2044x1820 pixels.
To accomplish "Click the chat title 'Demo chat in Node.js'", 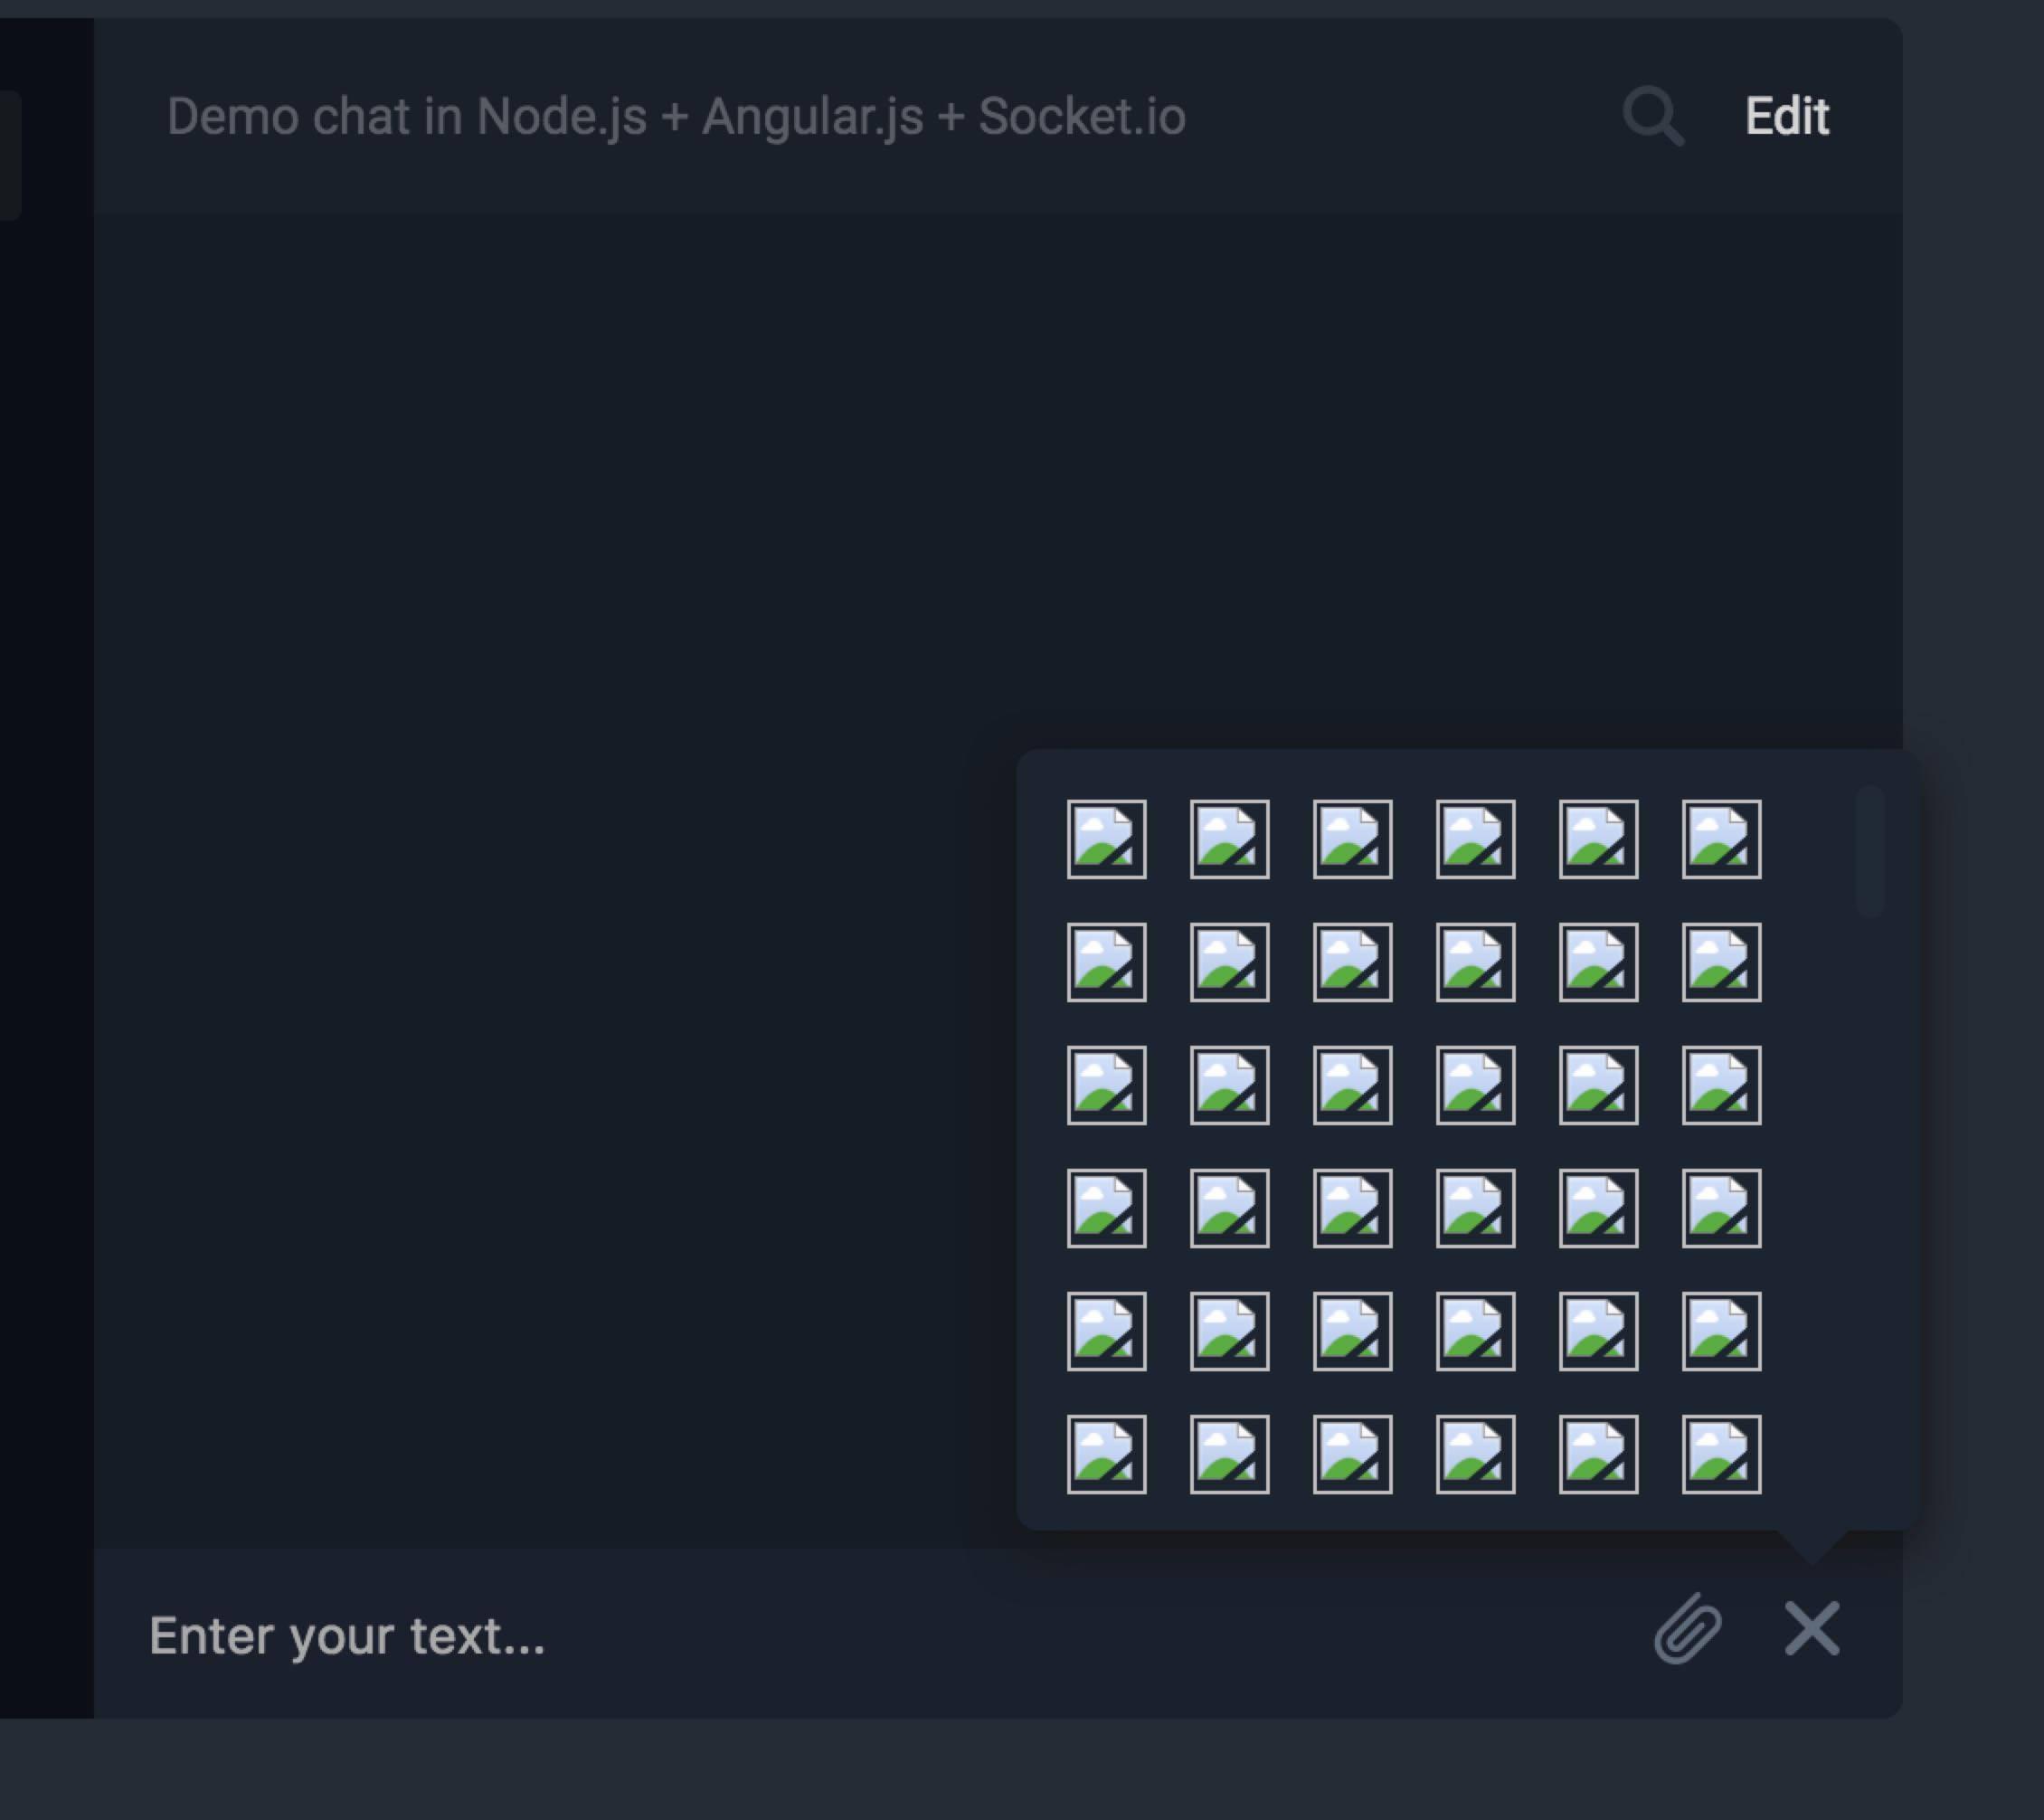I will click(407, 117).
